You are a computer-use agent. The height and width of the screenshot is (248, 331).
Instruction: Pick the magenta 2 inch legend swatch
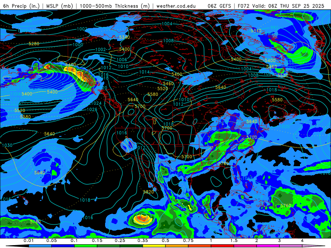pos(268,246)
